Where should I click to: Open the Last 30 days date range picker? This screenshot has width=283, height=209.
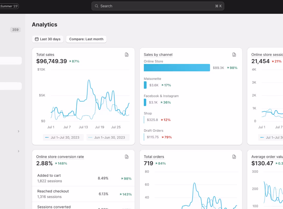point(48,39)
